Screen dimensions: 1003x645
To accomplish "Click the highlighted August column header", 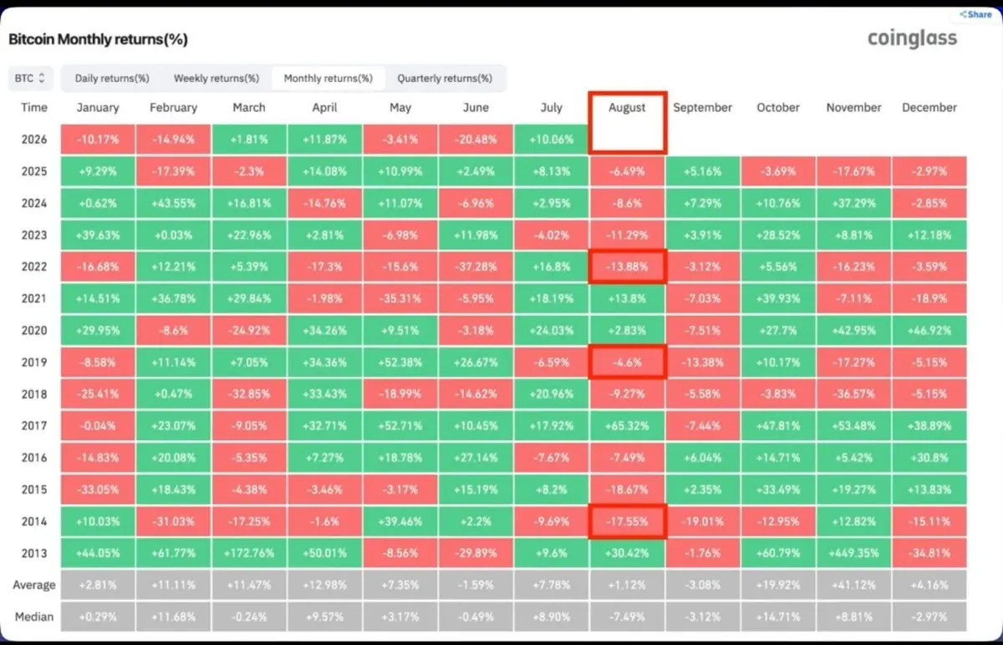I will 628,122.
